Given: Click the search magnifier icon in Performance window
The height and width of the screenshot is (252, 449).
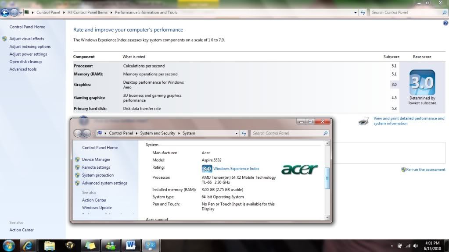Looking at the screenshot, I should click(x=445, y=13).
